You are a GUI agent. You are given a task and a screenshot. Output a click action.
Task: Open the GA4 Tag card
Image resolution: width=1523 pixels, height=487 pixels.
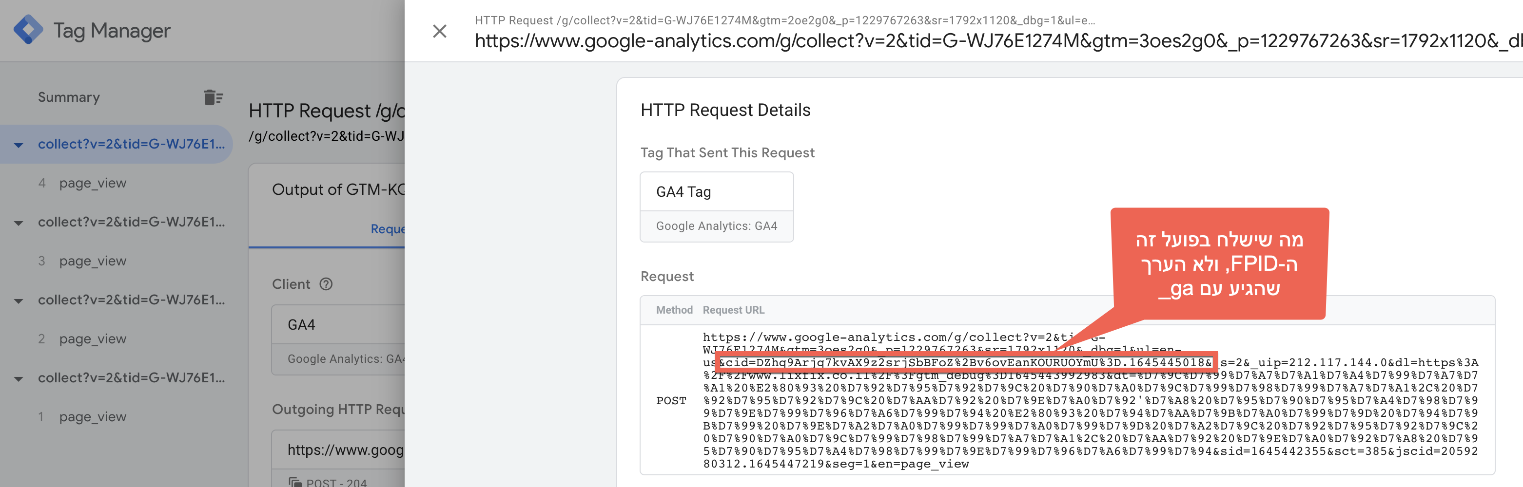pos(717,206)
